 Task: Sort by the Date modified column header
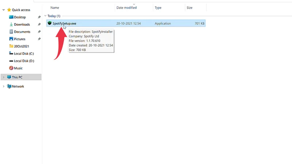coord(126,7)
